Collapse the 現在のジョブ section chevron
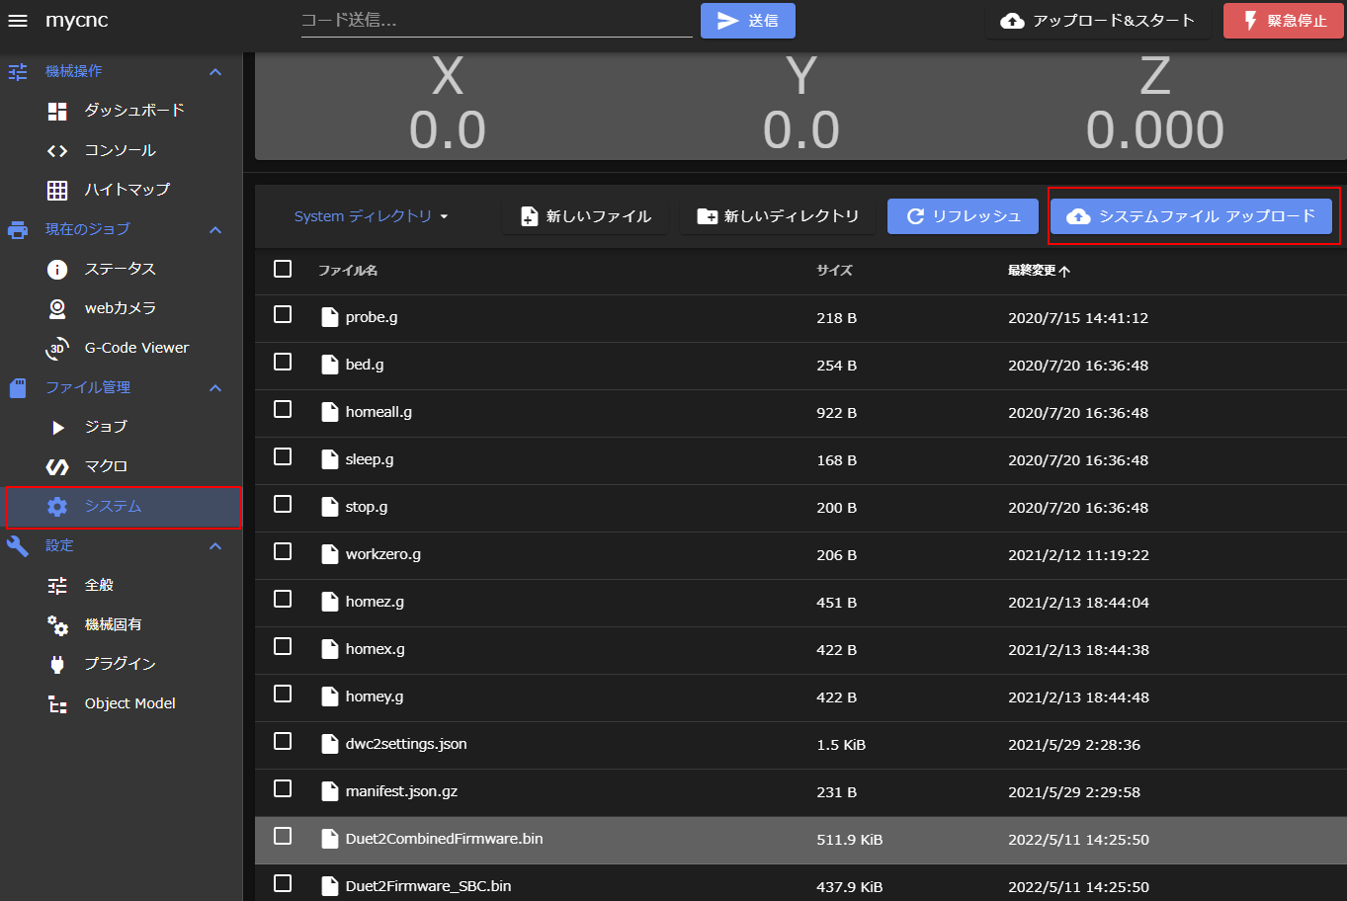The width and height of the screenshot is (1347, 901). (215, 229)
